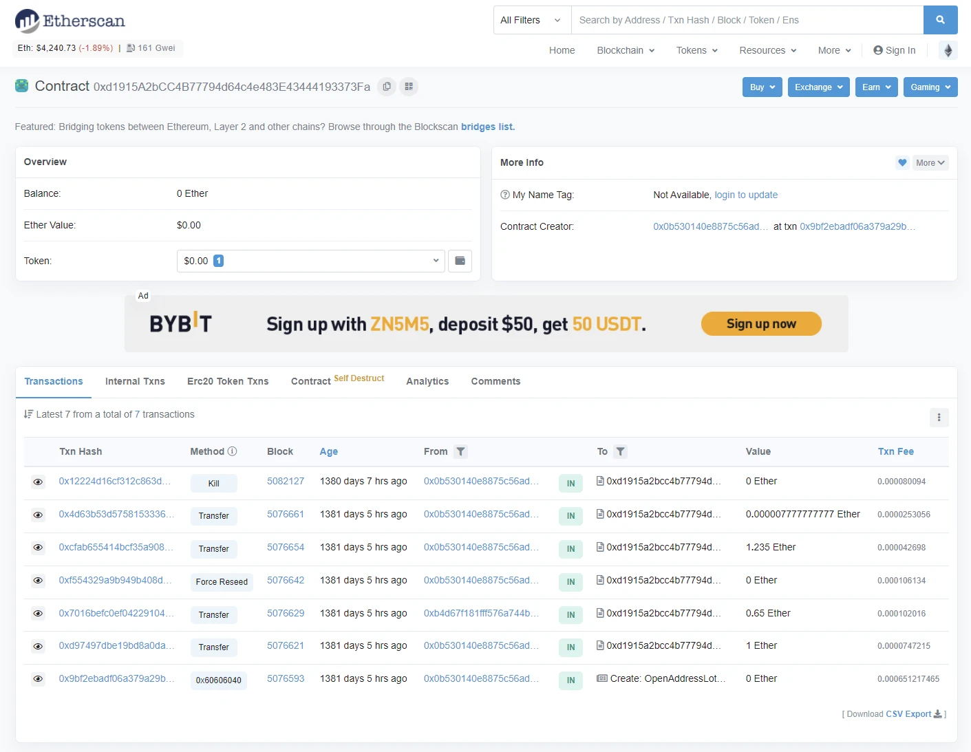Click the Ethereum network diamond icon

click(948, 50)
